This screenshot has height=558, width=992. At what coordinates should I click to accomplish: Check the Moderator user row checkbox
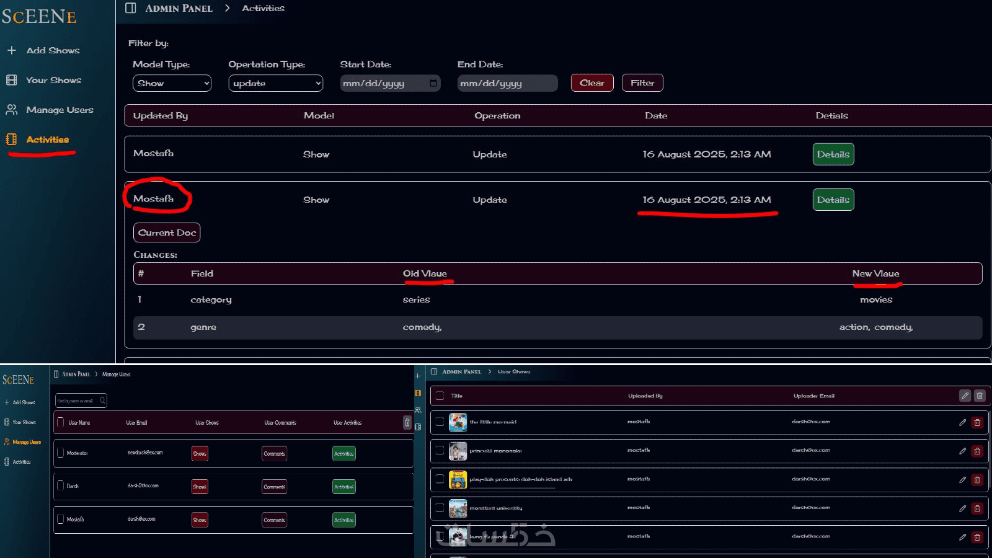pyautogui.click(x=61, y=453)
